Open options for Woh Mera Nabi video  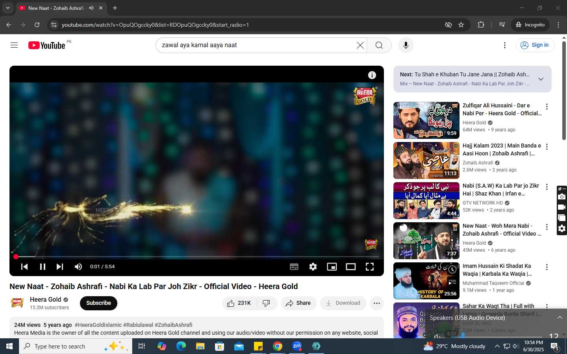tap(547, 227)
